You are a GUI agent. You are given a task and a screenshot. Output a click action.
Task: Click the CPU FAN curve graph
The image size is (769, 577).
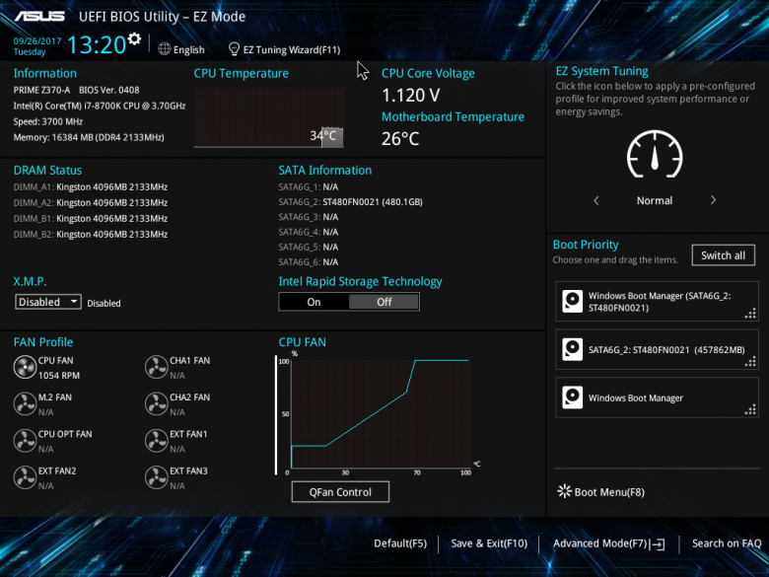coord(381,414)
